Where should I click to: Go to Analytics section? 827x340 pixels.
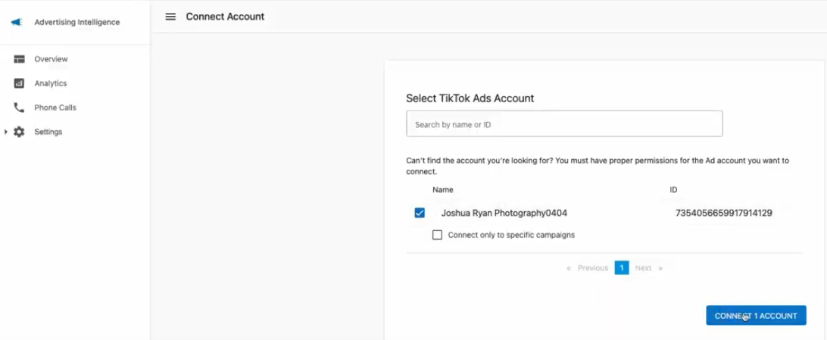(x=51, y=83)
